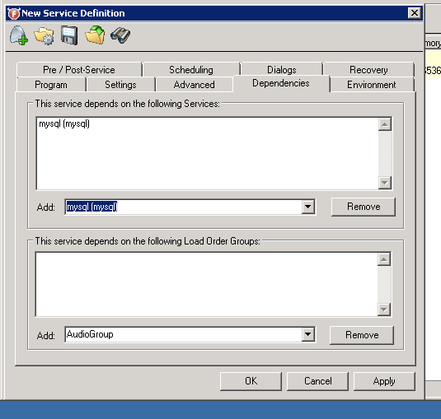Click the binoculars search icon
The width and height of the screenshot is (441, 419).
coord(120,35)
